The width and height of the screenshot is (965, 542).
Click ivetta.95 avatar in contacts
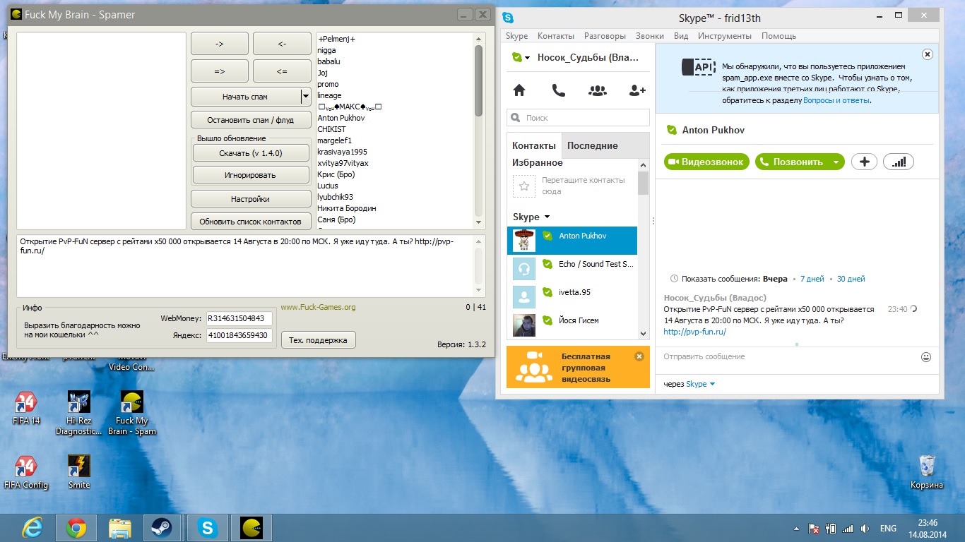pos(523,296)
